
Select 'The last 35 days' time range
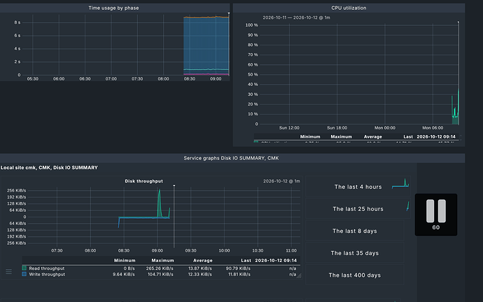pyautogui.click(x=354, y=253)
